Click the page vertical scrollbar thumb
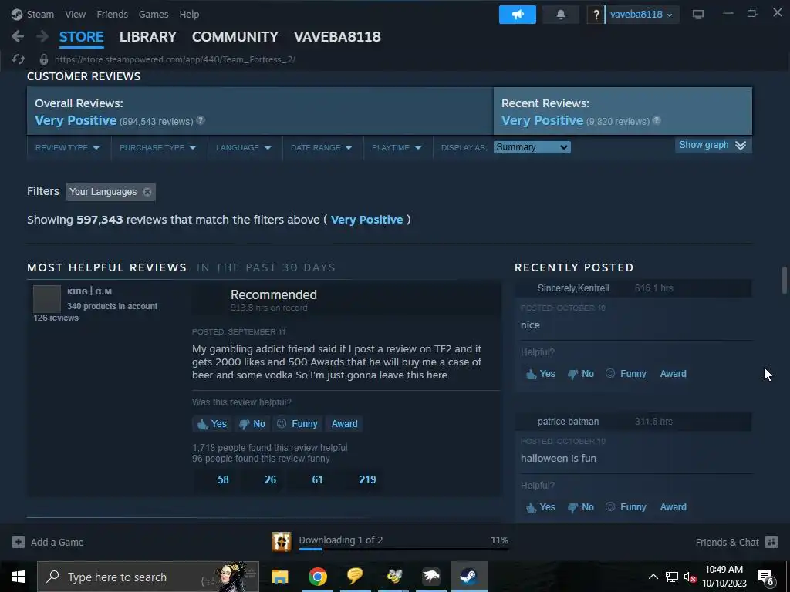The image size is (790, 592). click(784, 280)
